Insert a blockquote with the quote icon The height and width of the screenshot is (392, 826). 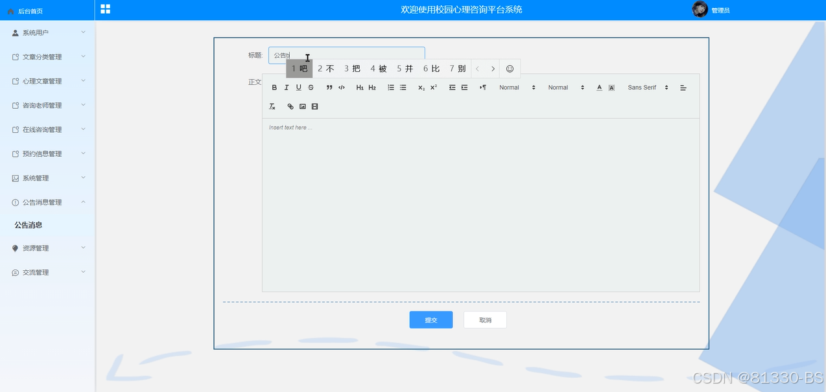(329, 87)
